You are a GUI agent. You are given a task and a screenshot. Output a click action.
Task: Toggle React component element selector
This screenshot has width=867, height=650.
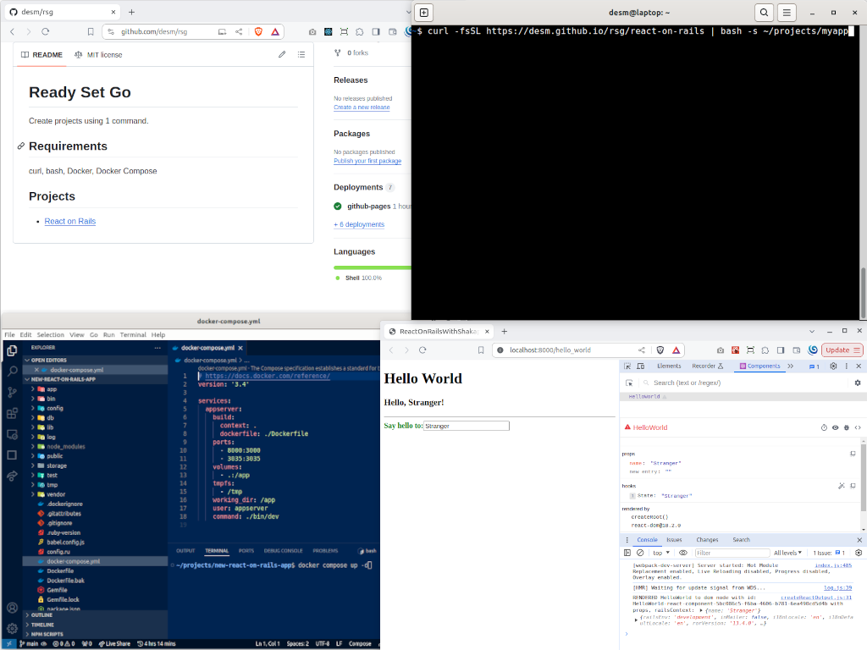[x=629, y=383]
